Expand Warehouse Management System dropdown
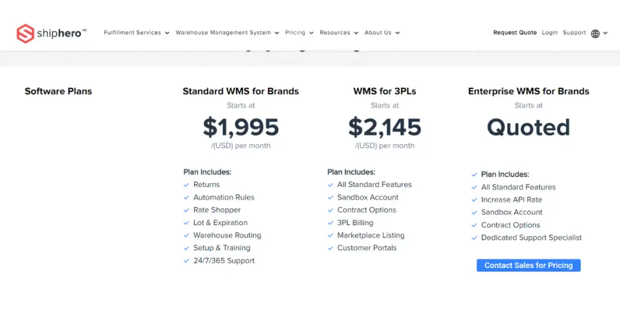The image size is (620, 310). click(227, 33)
